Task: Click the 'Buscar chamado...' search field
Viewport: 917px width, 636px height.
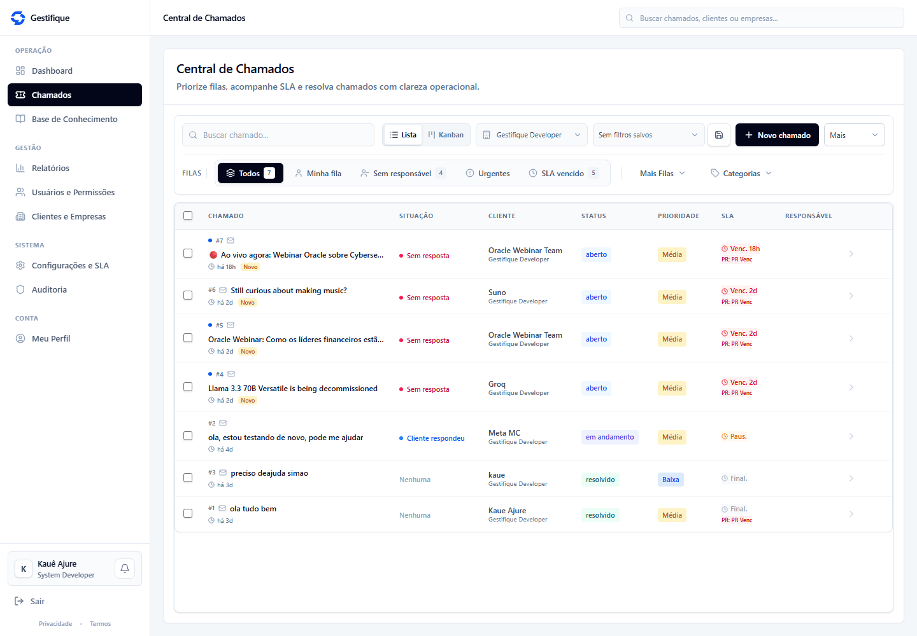Action: click(x=278, y=135)
